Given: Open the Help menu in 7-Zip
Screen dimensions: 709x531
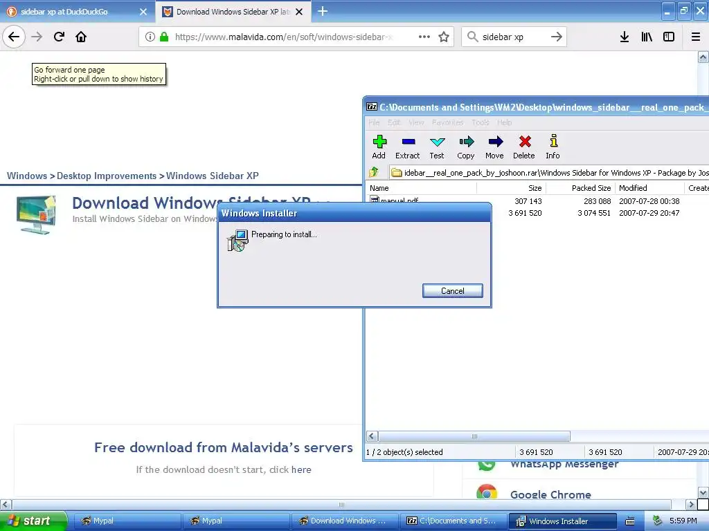Looking at the screenshot, I should coord(505,122).
